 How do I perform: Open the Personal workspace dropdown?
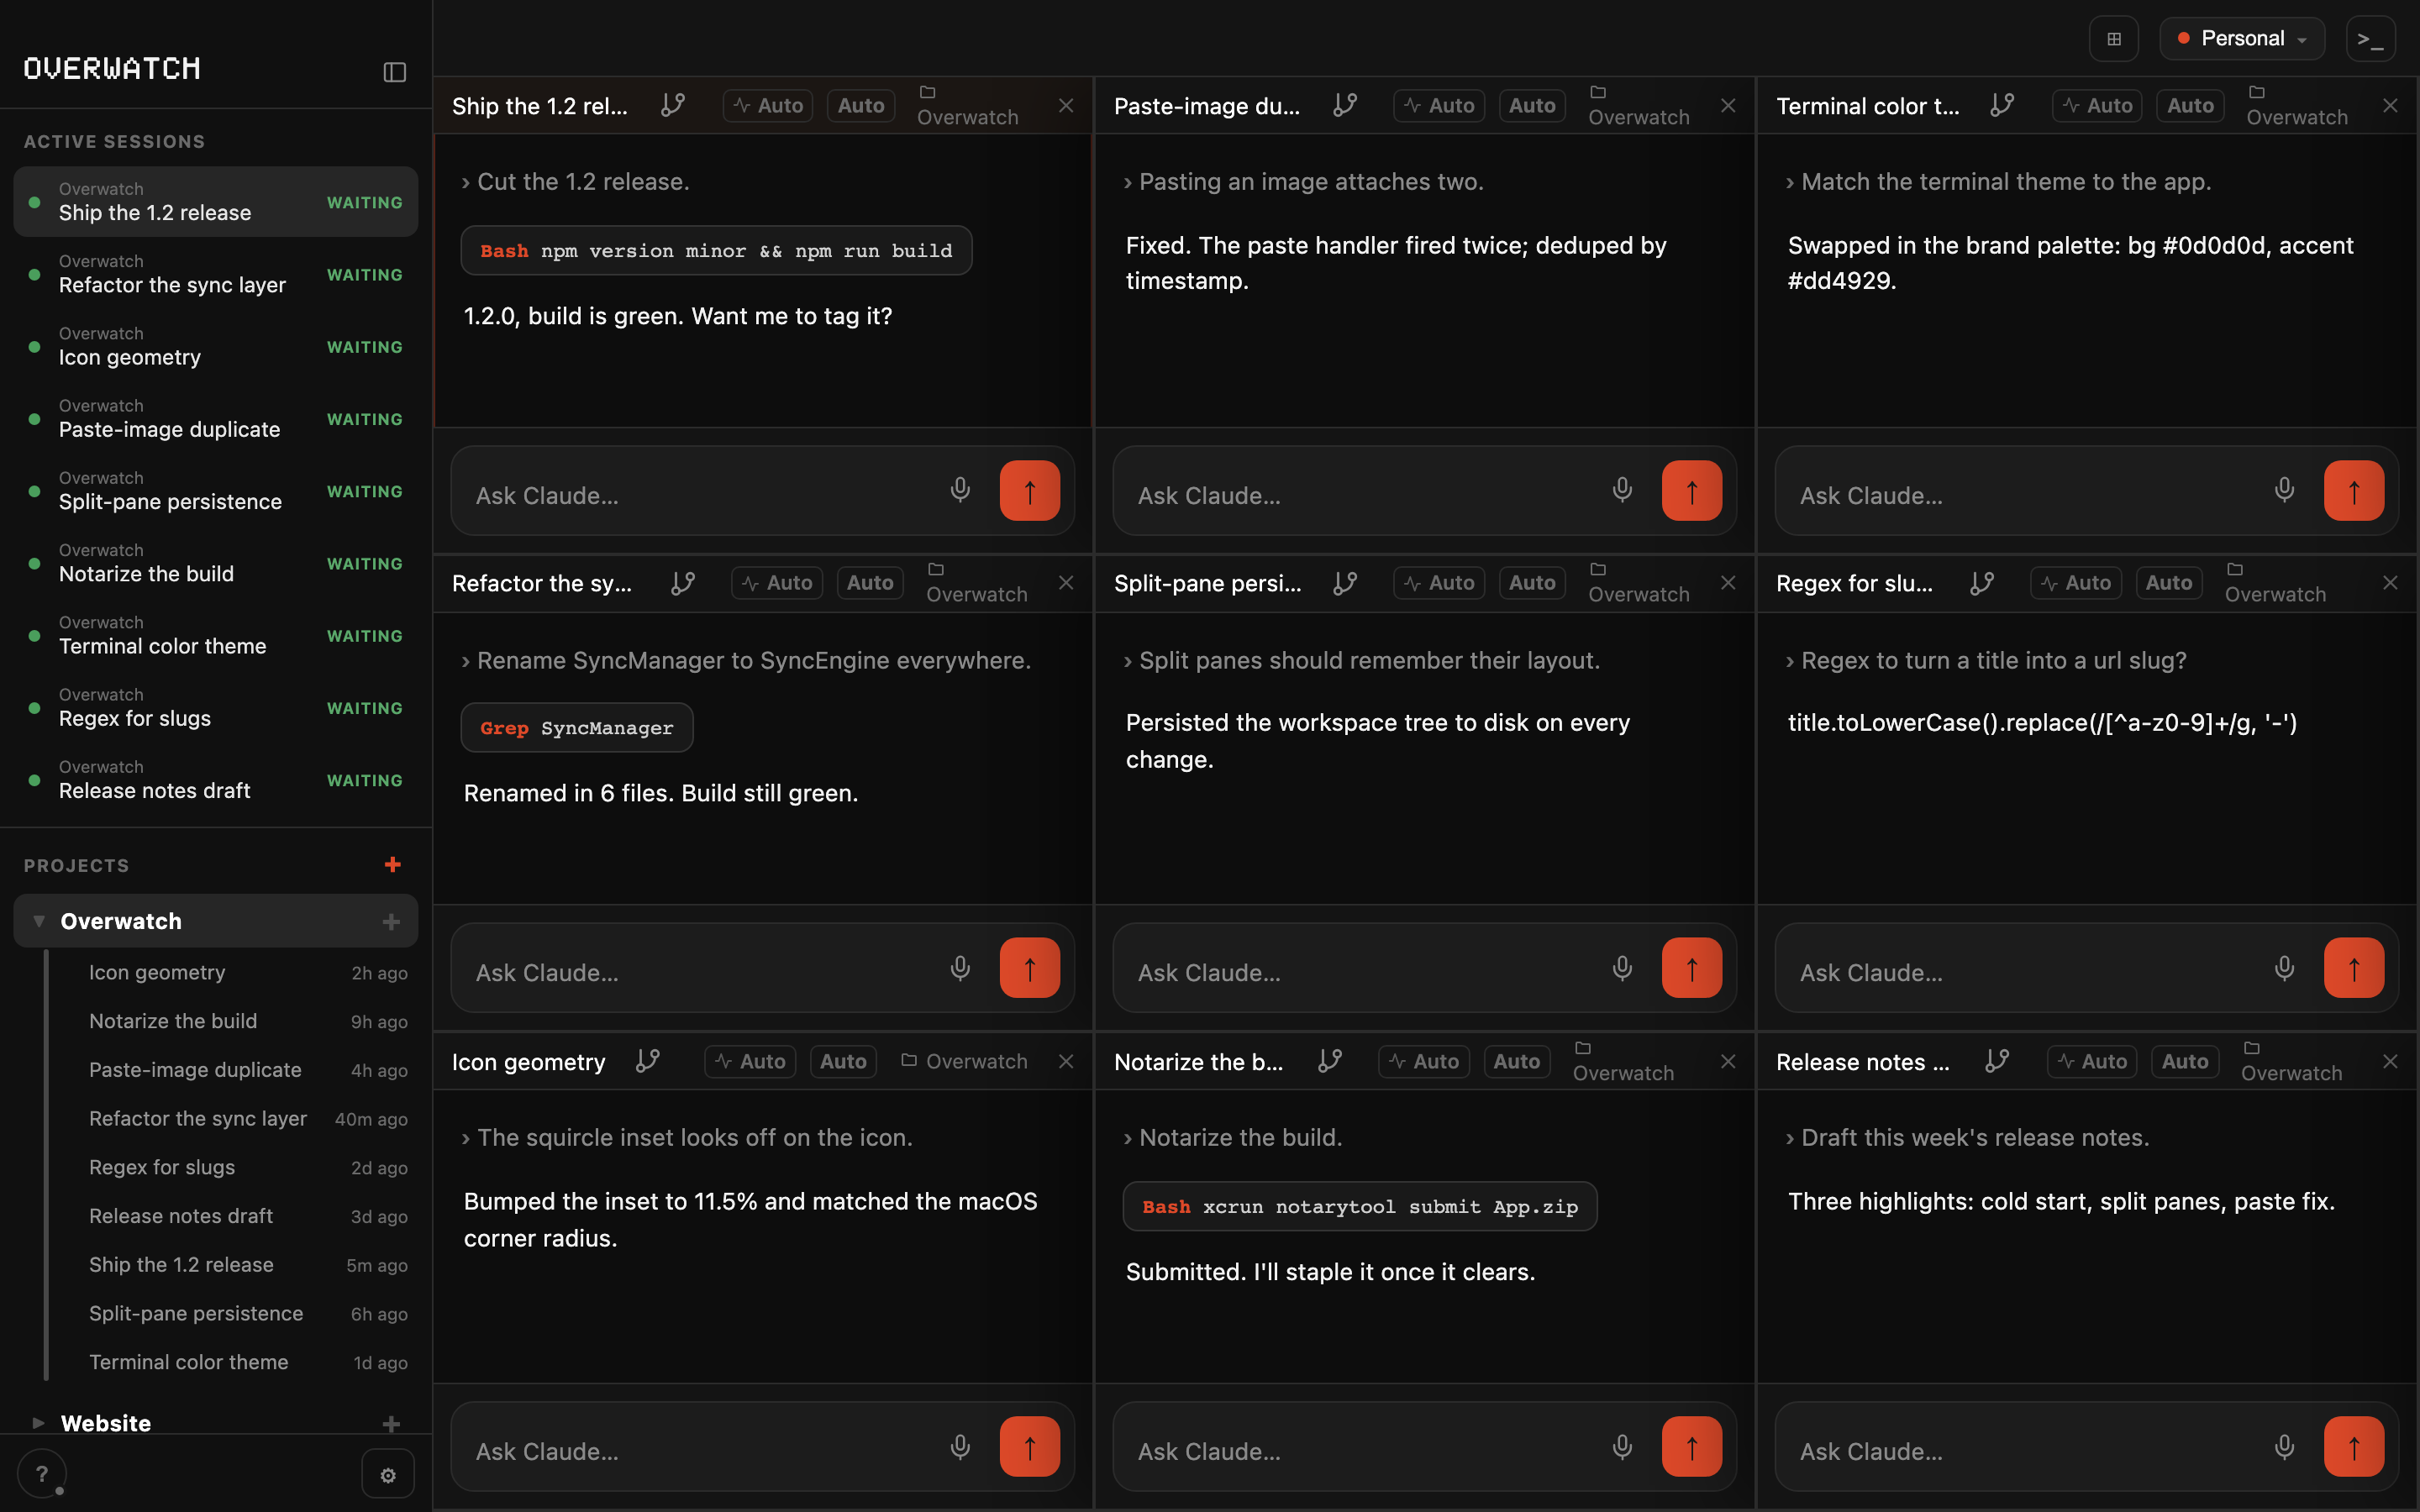click(2241, 39)
